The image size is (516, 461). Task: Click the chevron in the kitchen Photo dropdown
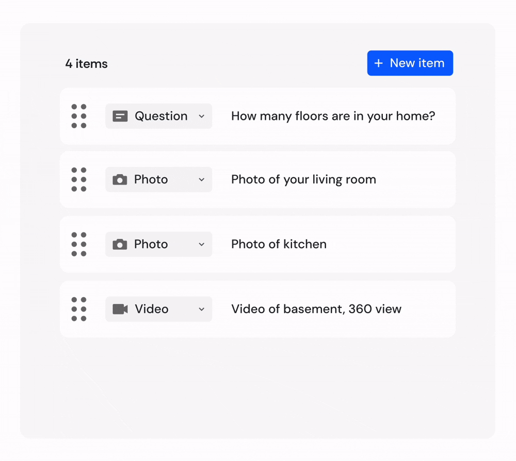pos(202,245)
